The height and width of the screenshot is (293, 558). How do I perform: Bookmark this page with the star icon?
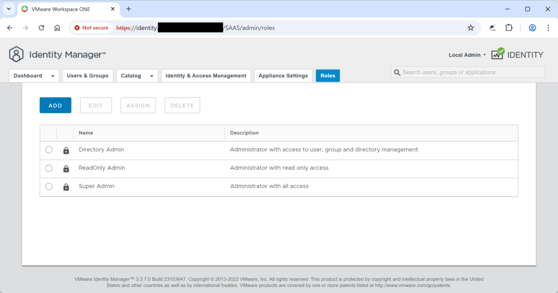[471, 28]
